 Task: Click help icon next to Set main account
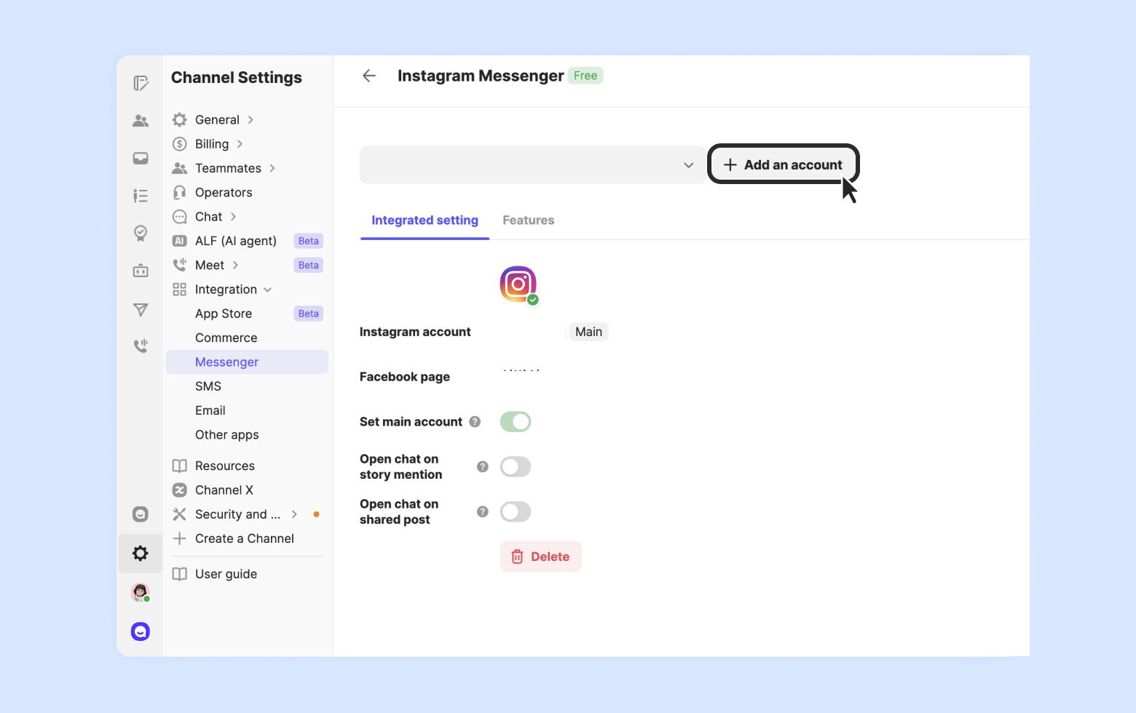(475, 422)
